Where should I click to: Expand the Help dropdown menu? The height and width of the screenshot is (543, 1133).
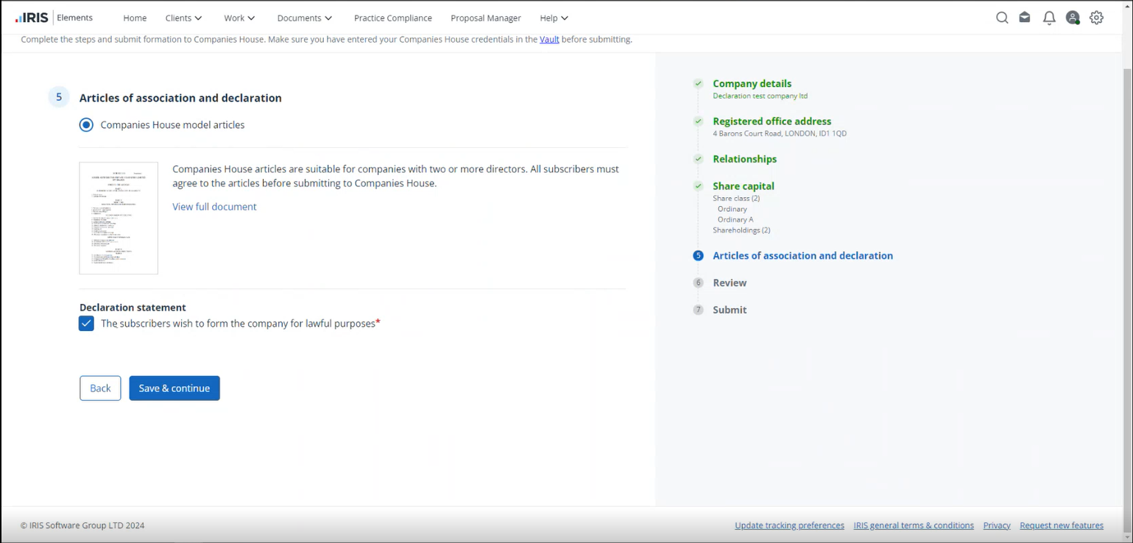pyautogui.click(x=554, y=18)
